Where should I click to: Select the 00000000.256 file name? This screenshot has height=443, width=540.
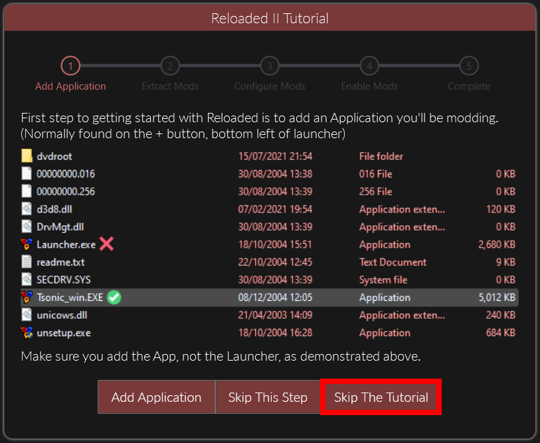pyautogui.click(x=66, y=191)
